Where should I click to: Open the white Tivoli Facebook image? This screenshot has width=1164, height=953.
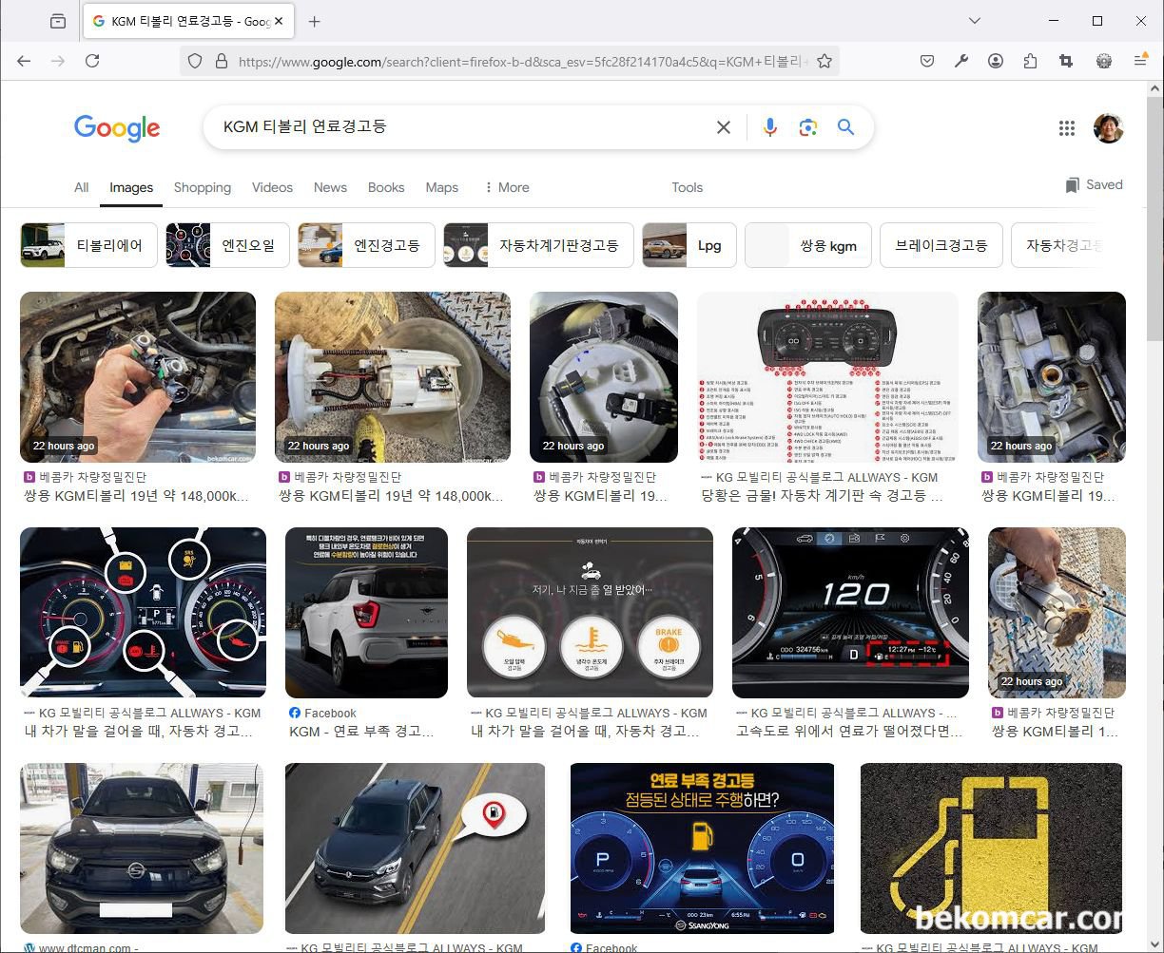click(366, 613)
